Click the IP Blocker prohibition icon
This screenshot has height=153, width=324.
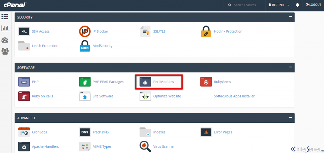pos(85,31)
